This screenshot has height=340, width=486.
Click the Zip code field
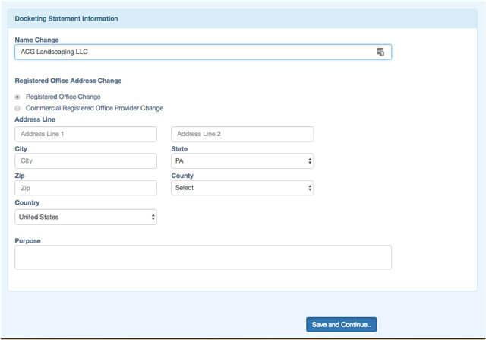pos(85,188)
